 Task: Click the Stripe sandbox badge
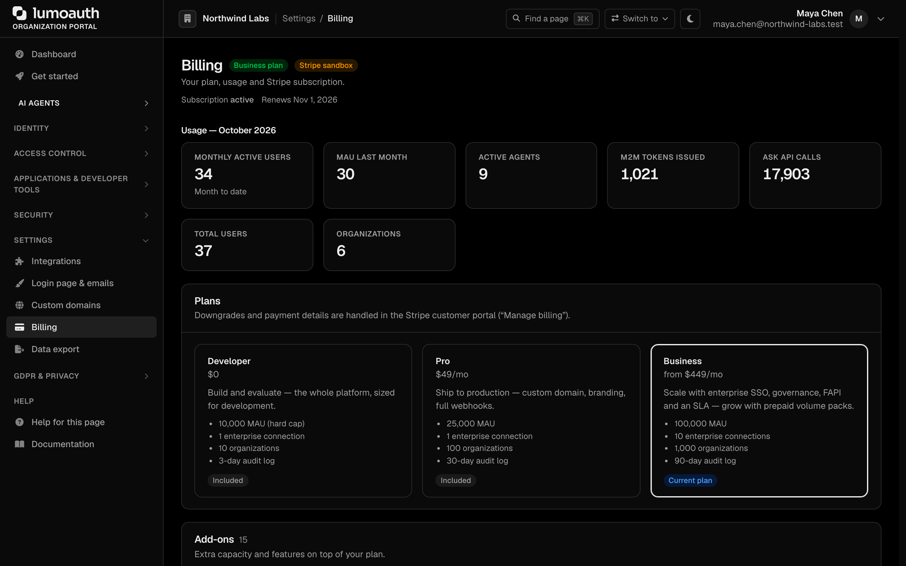326,65
